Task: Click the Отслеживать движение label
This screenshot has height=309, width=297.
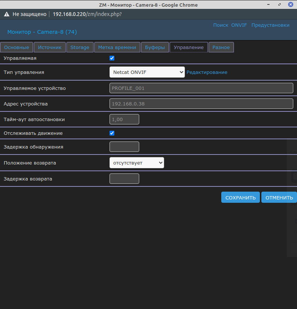Action: click(33, 133)
